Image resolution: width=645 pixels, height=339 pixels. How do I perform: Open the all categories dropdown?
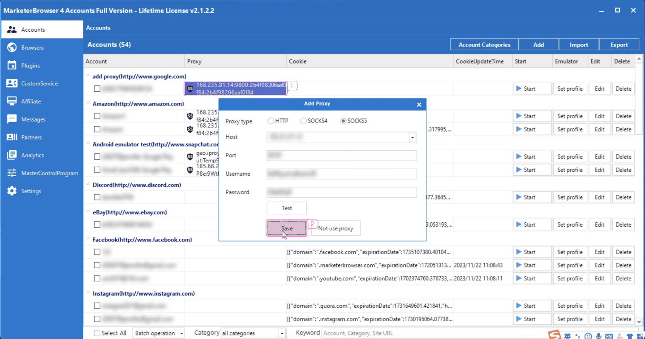[253, 333]
